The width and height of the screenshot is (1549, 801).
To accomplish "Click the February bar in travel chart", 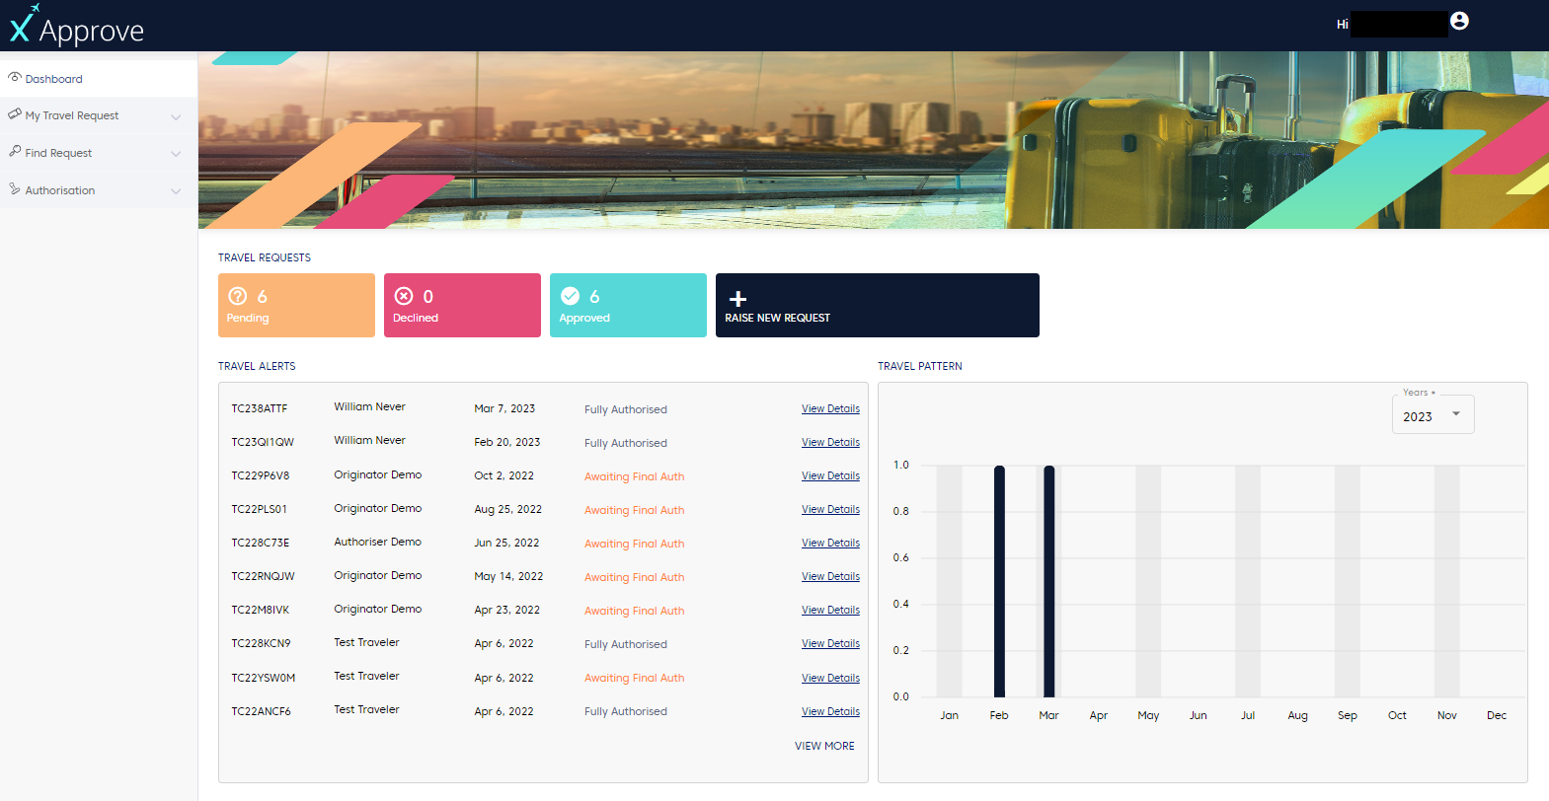I will point(999,581).
